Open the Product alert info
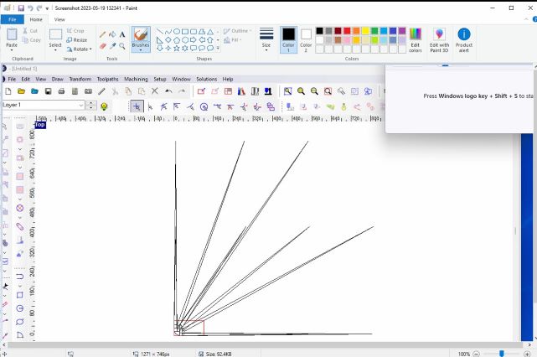The height and width of the screenshot is (357, 537). click(464, 39)
